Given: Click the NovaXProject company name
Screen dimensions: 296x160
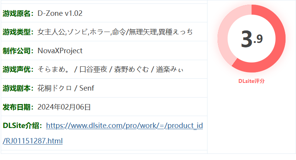Looking at the screenshot, I should pyautogui.click(x=60, y=51).
